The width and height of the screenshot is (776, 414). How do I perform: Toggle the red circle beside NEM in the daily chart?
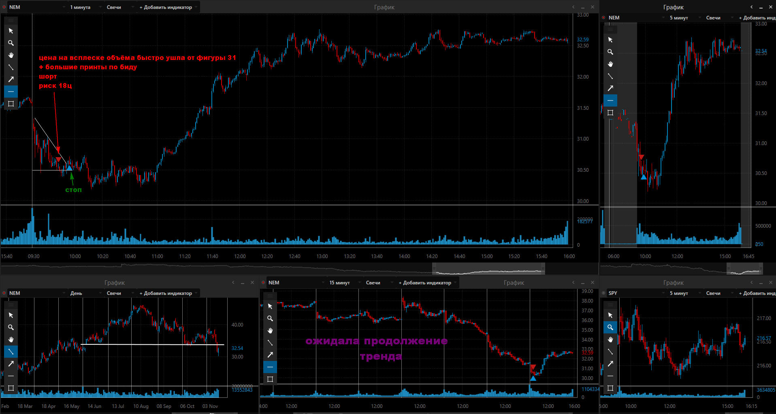4,293
